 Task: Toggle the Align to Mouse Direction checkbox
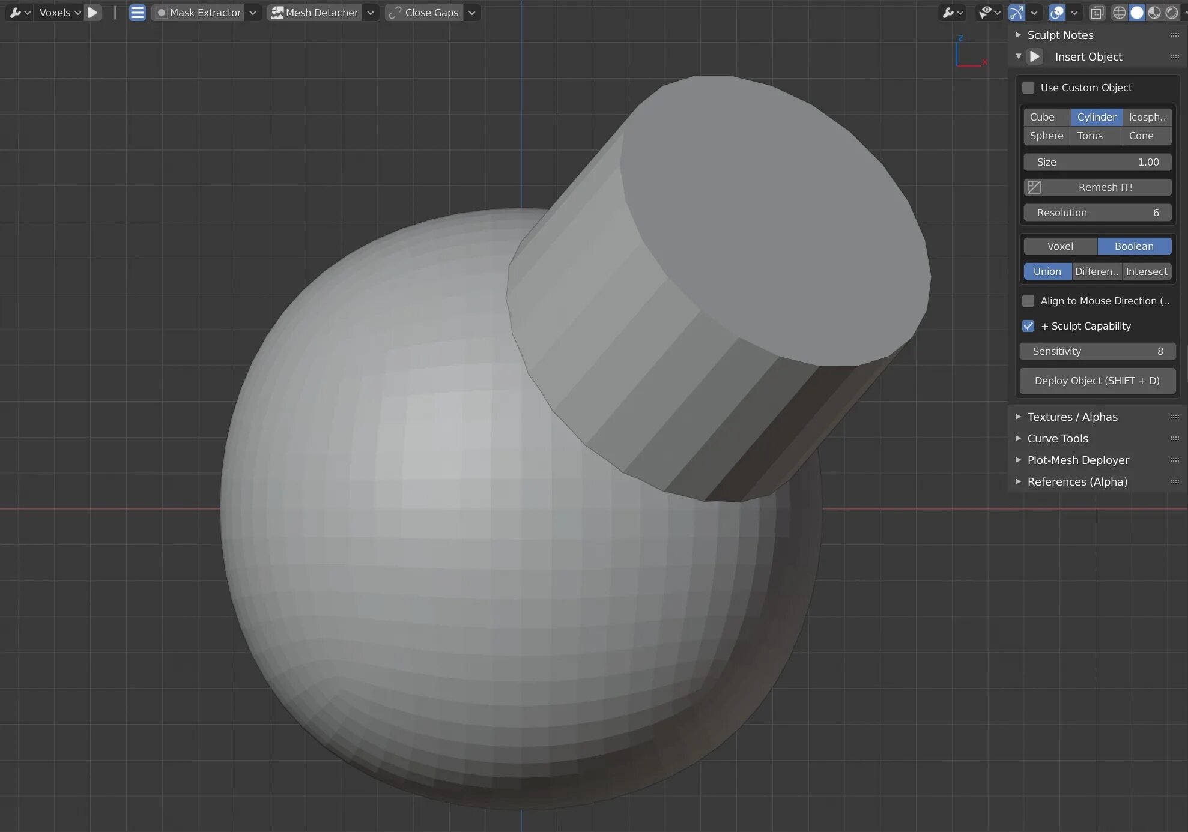[1026, 301]
